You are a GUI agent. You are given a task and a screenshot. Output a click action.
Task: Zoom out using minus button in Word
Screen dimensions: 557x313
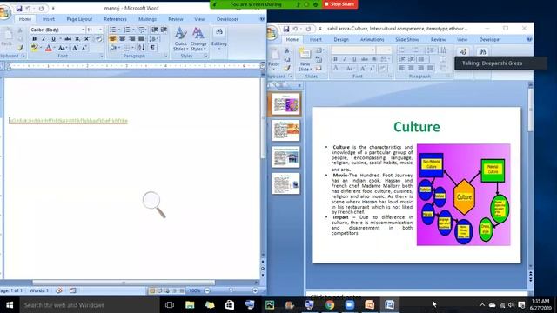(207, 290)
